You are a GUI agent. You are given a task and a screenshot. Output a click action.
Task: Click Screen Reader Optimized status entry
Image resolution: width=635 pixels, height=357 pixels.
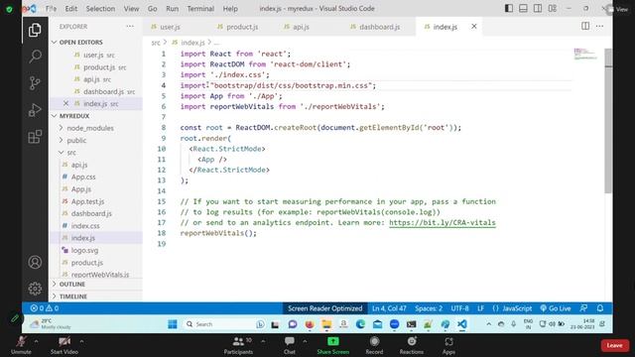tap(324, 308)
